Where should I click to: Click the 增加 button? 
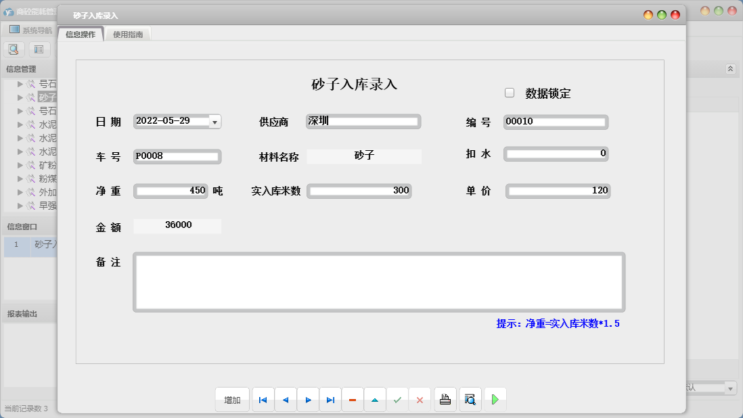pyautogui.click(x=232, y=399)
